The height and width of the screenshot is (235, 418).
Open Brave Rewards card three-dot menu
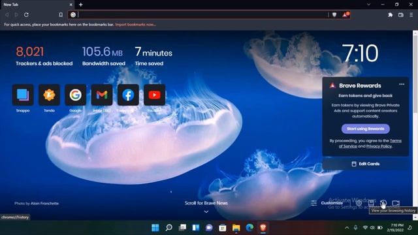[402, 84]
